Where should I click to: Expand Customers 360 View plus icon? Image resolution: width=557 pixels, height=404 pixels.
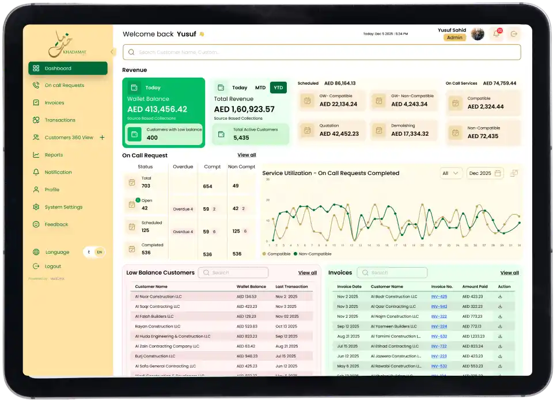(x=102, y=138)
